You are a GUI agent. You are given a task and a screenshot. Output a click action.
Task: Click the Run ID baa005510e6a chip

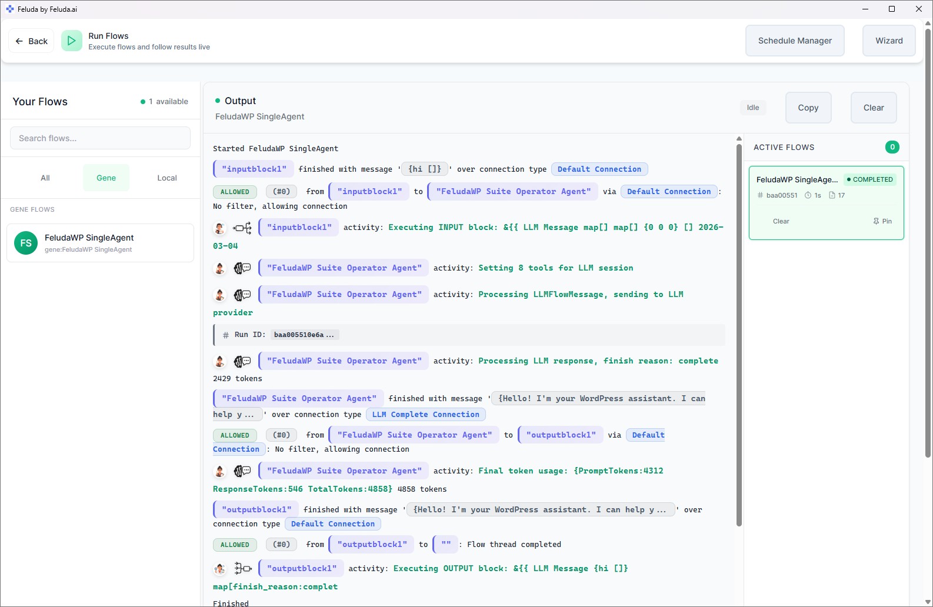coord(304,335)
